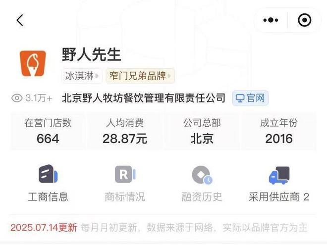Image resolution: width=327 pixels, height=245 pixels.
Task: Tap the 野人先生 brand title
Action: (x=91, y=54)
